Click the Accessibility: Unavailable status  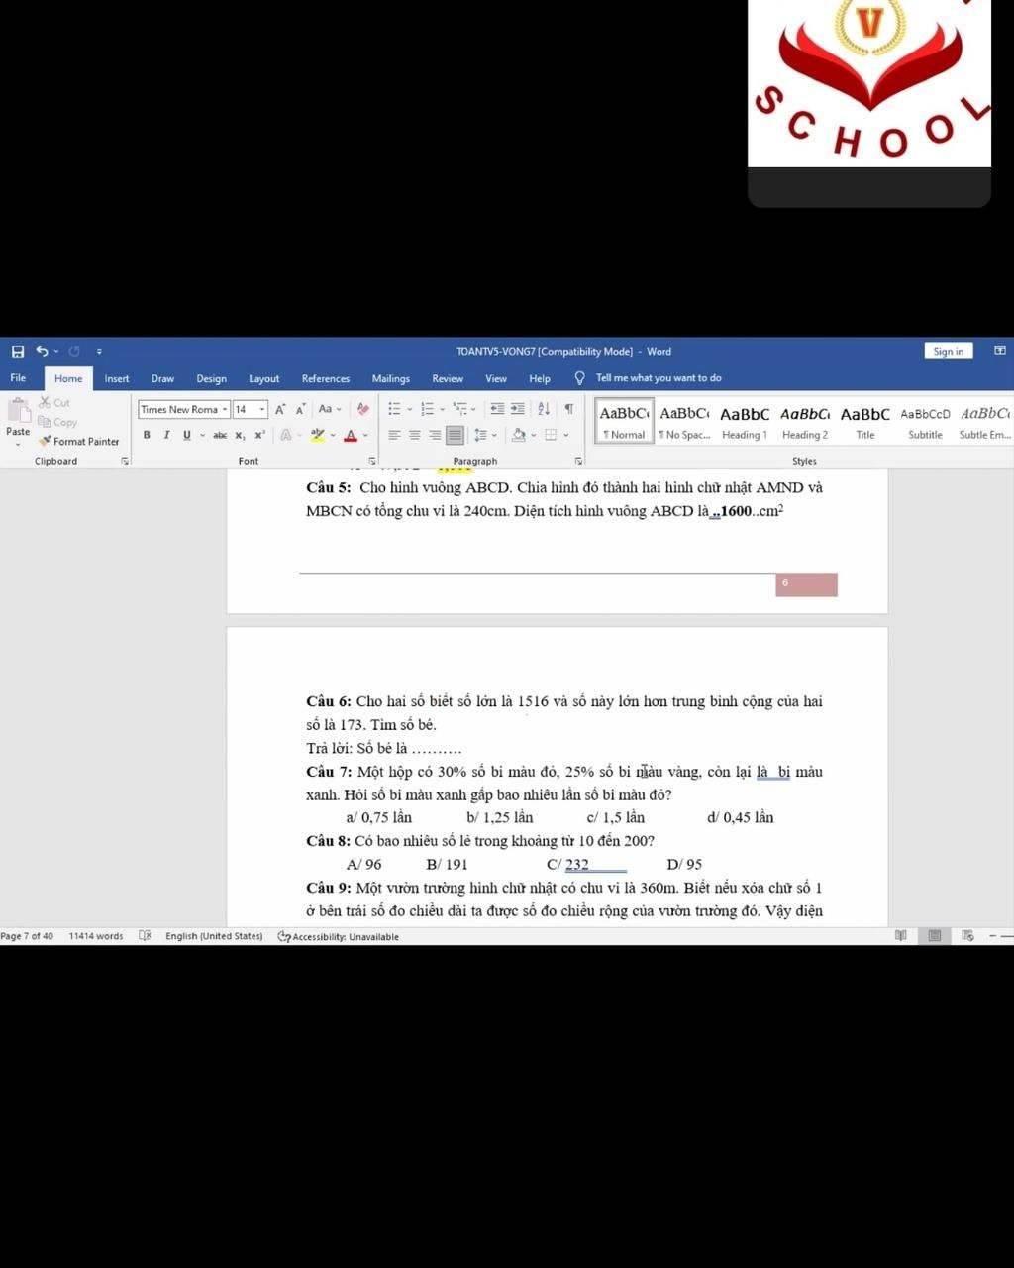tap(339, 936)
